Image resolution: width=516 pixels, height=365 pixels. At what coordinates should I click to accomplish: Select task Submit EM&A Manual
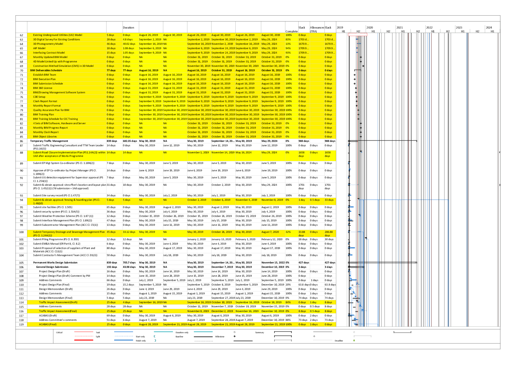tap(56, 244)
